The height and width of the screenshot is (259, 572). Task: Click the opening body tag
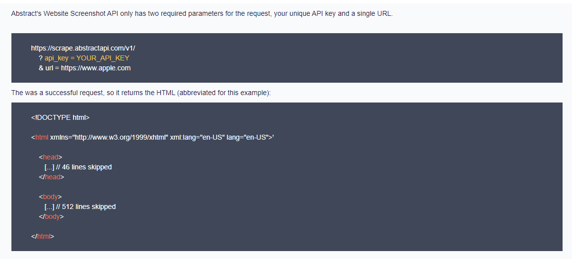point(51,197)
